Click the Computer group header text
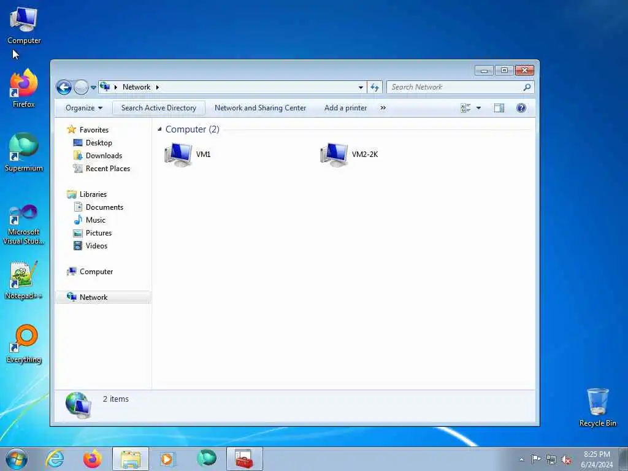This screenshot has width=628, height=471. click(x=192, y=129)
